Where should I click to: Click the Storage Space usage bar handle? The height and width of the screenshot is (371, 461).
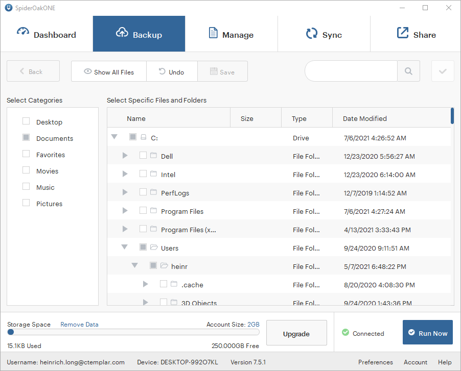click(x=11, y=332)
